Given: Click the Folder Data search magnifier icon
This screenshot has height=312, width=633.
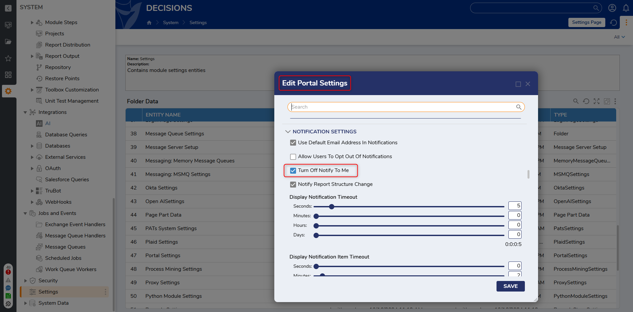Looking at the screenshot, I should click(x=576, y=101).
